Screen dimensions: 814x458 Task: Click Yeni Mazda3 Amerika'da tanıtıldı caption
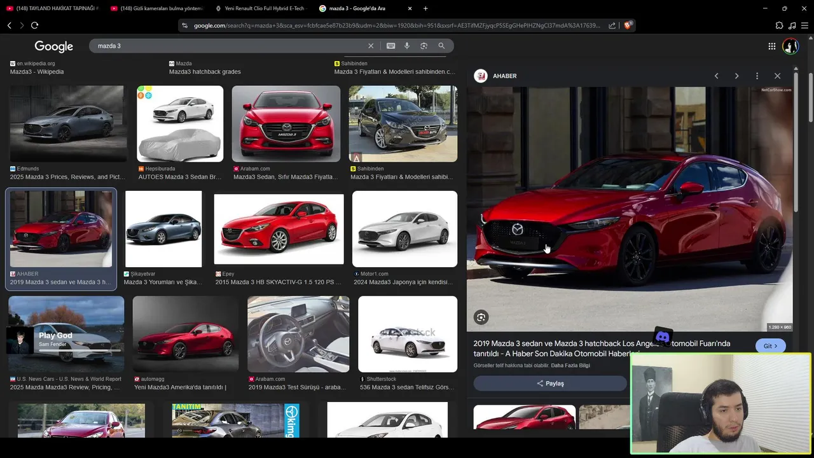click(180, 387)
